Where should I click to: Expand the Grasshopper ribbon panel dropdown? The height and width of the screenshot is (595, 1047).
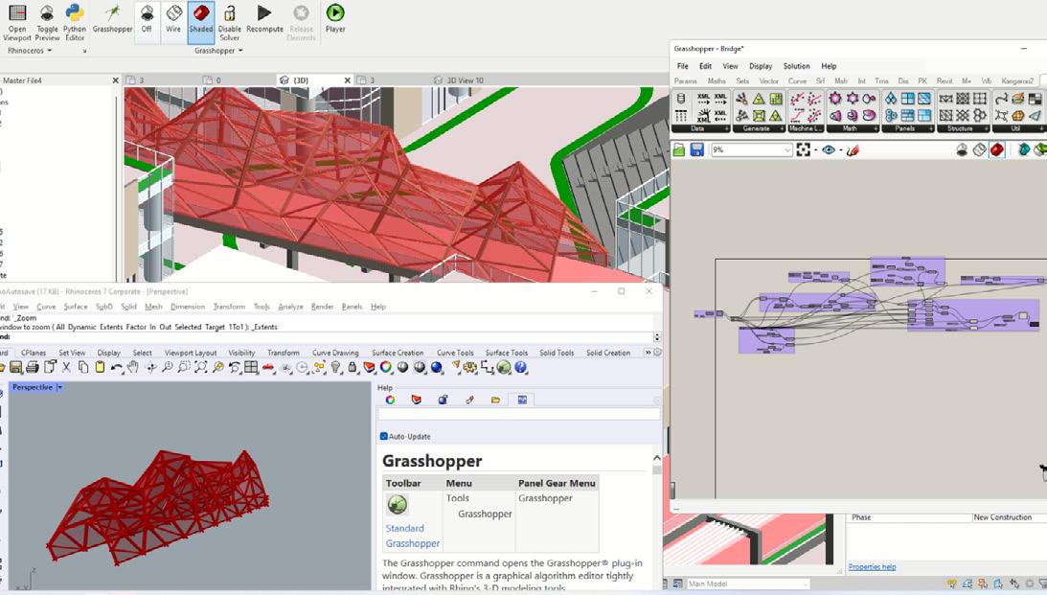[x=218, y=51]
